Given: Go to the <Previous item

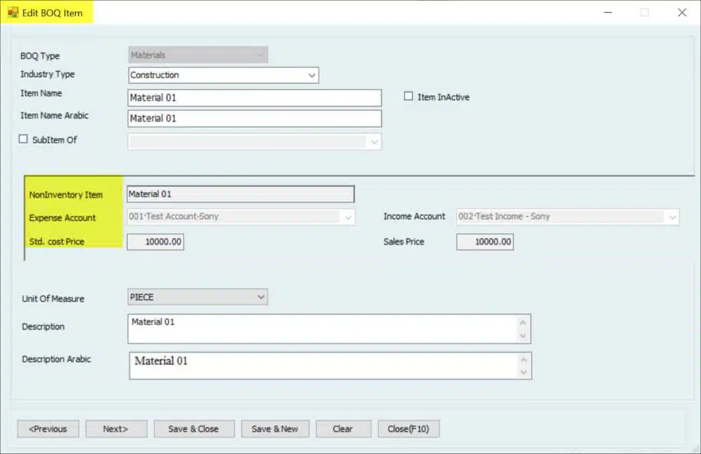Looking at the screenshot, I should click(49, 429).
